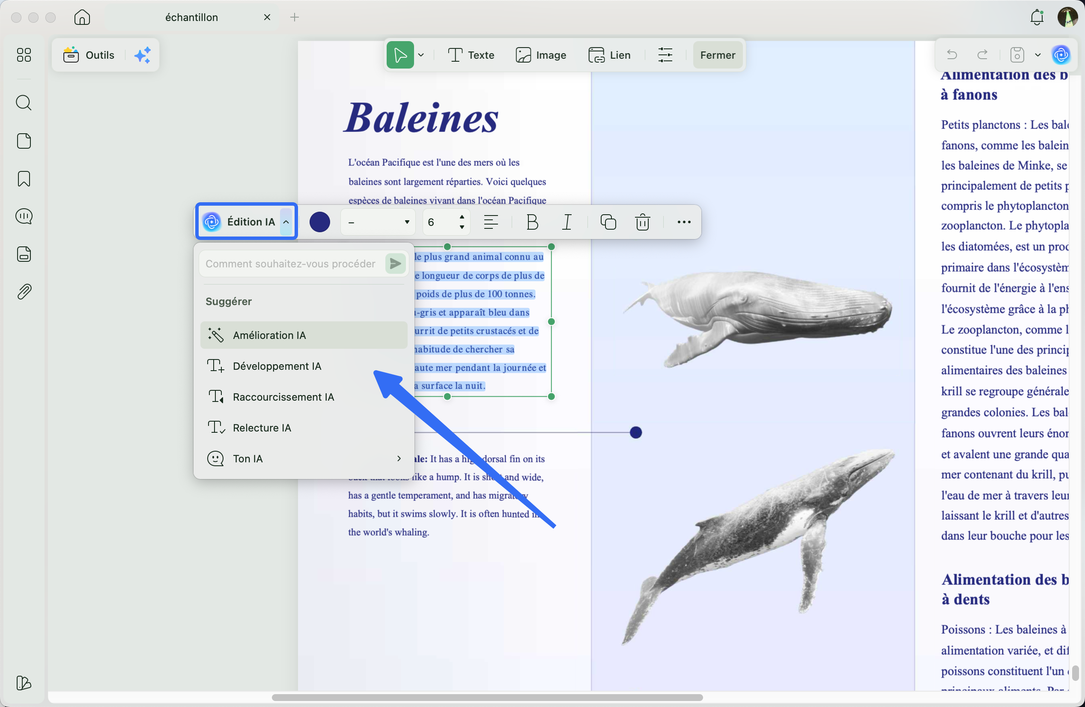Image resolution: width=1085 pixels, height=707 pixels.
Task: Click the AI sparkle icon beside Outils
Action: coord(142,55)
